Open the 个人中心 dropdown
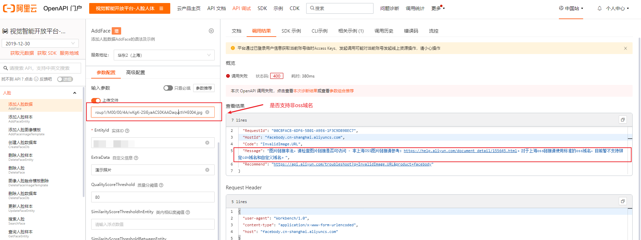Image resolution: width=641 pixels, height=240 pixels. coord(617,8)
